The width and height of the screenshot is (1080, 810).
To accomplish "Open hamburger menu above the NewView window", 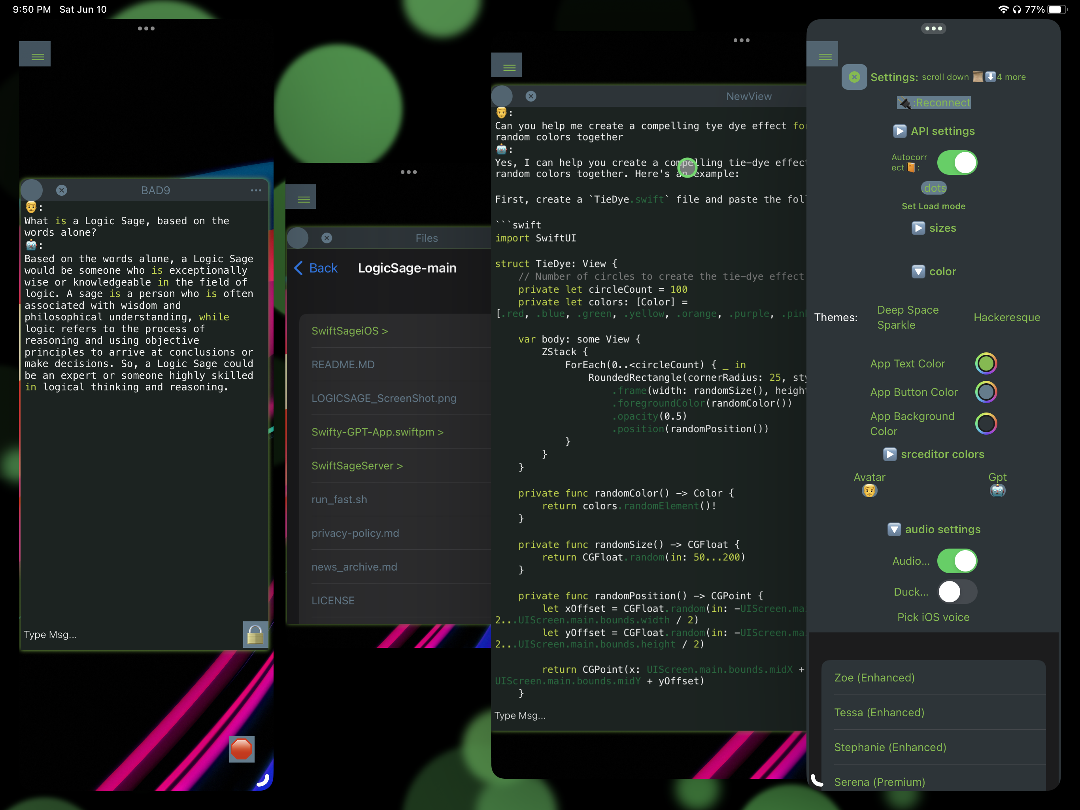I will coord(506,65).
